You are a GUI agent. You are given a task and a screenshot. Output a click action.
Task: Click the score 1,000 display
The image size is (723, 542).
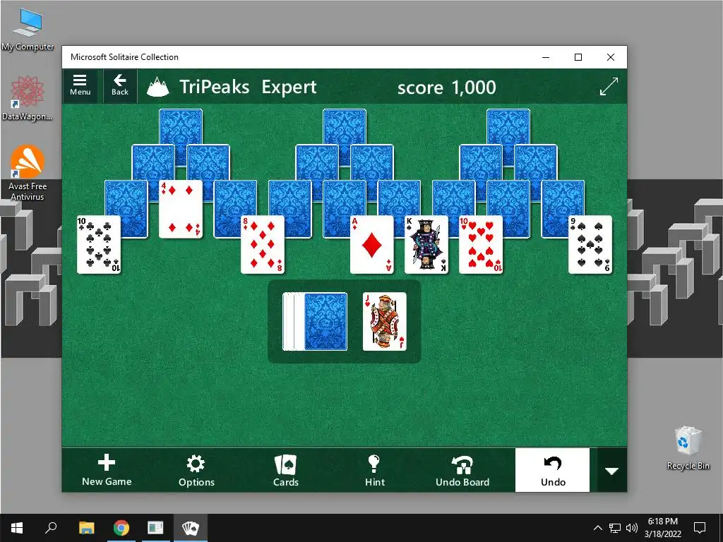coord(446,87)
